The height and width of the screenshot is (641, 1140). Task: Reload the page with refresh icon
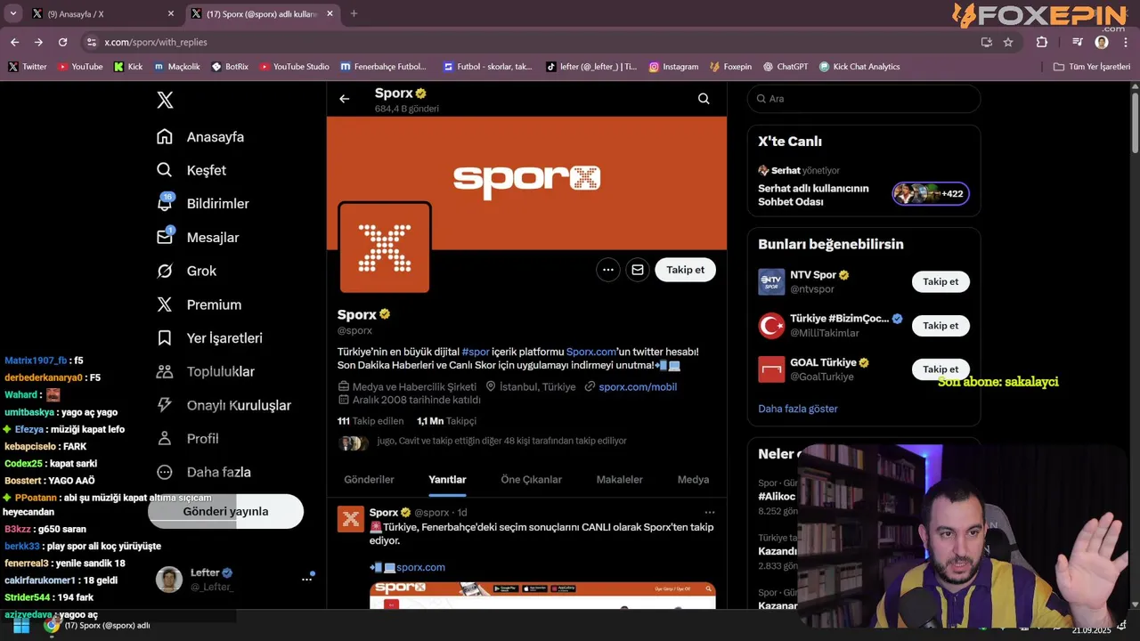(62, 42)
